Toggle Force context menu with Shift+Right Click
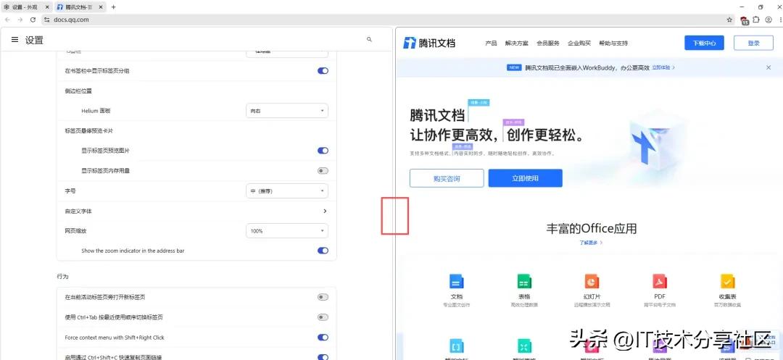Screen dimensions: 783x360 pos(323,338)
